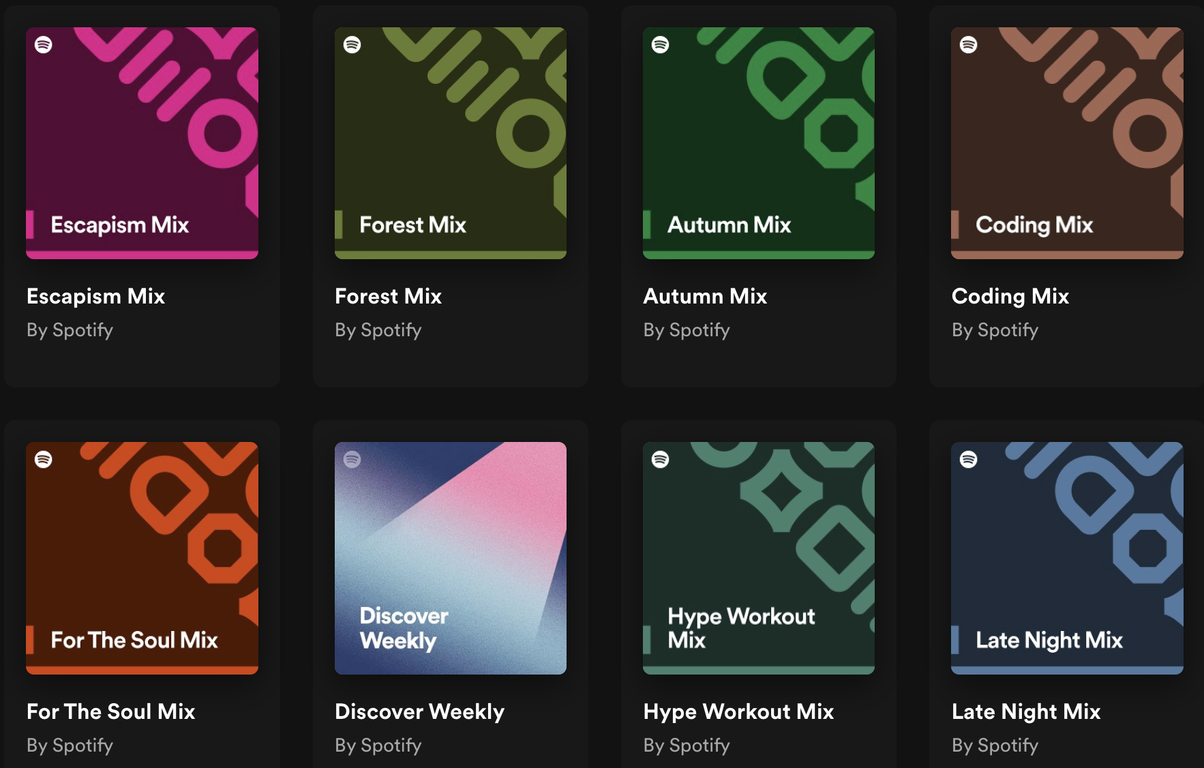Click Spotify logo on Autumn Mix cover

(660, 45)
